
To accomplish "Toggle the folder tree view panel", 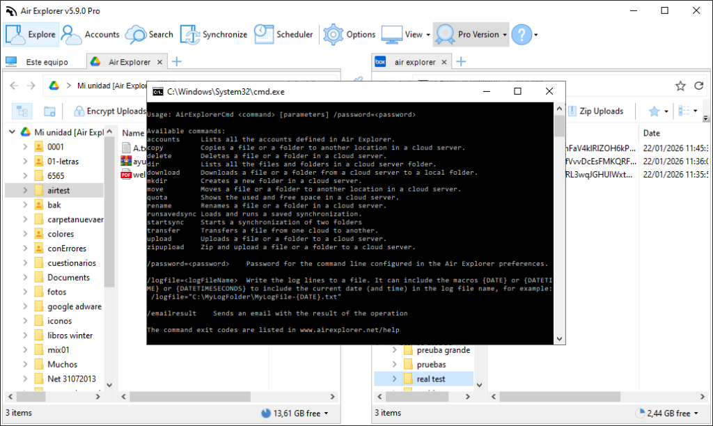I will (22, 111).
